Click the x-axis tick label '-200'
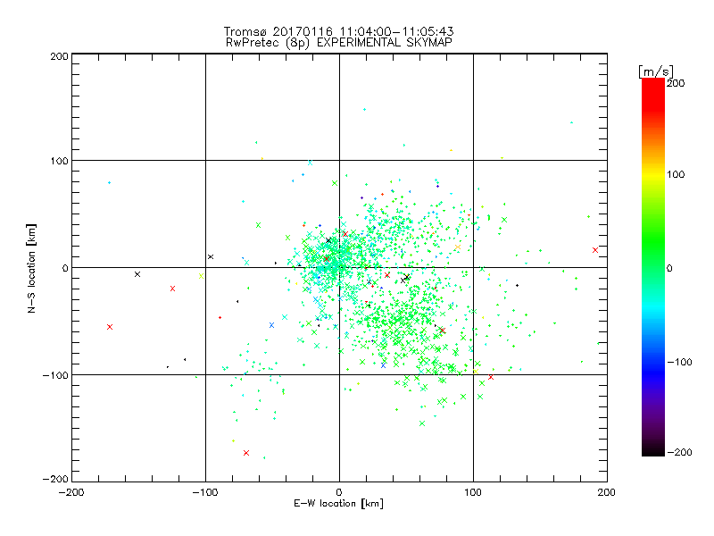The width and height of the screenshot is (714, 536). coord(71,492)
